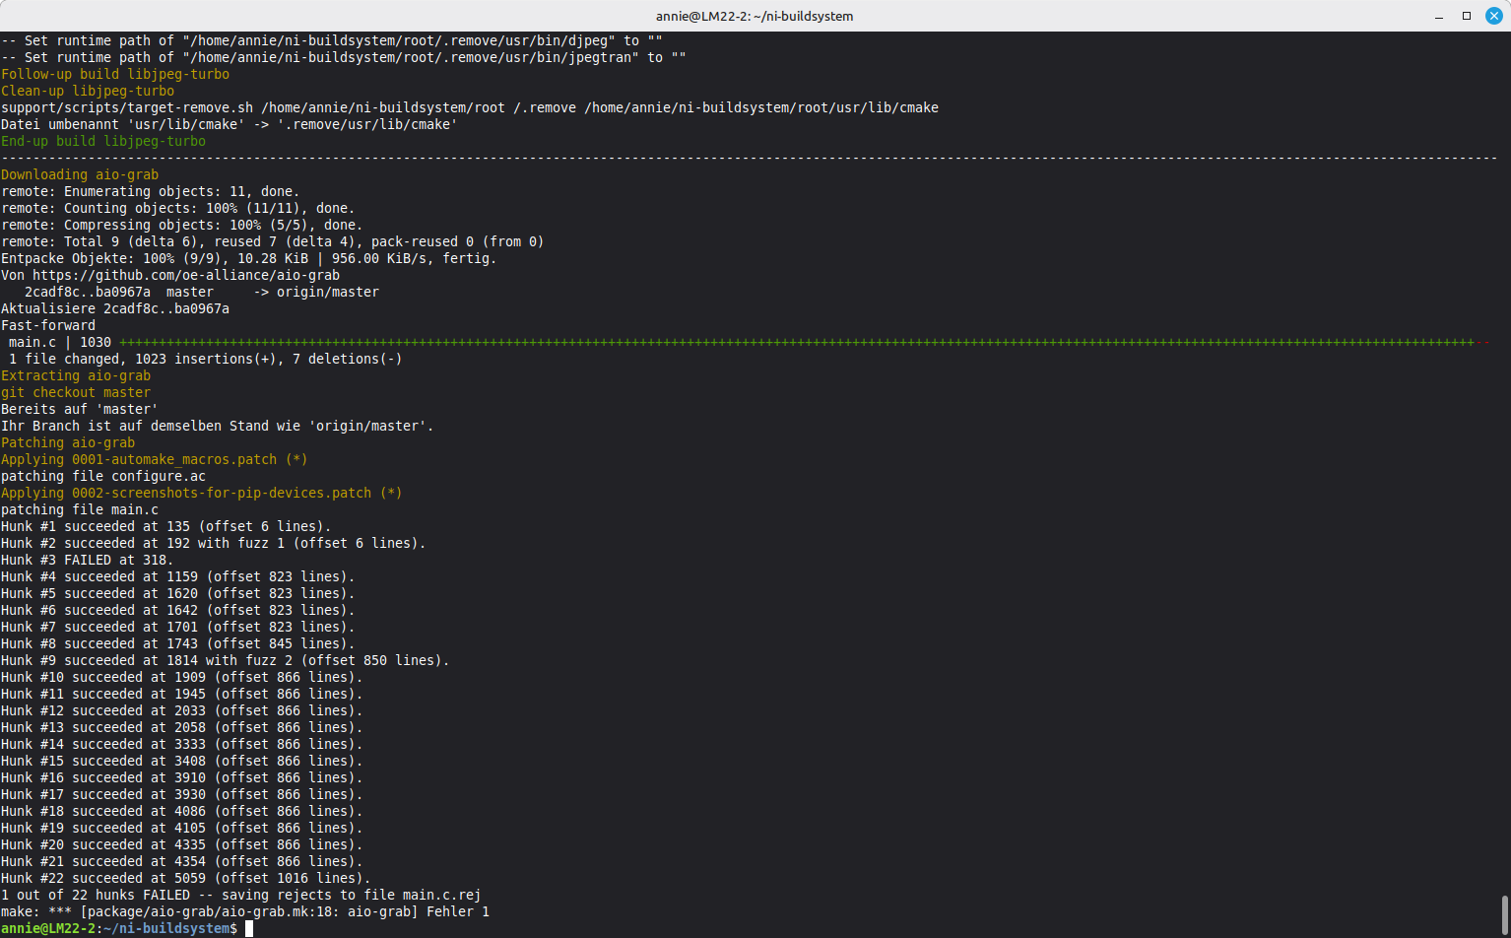Click the text 'git checkout master'
Viewport: 1511px width, 938px height.
coord(76,392)
